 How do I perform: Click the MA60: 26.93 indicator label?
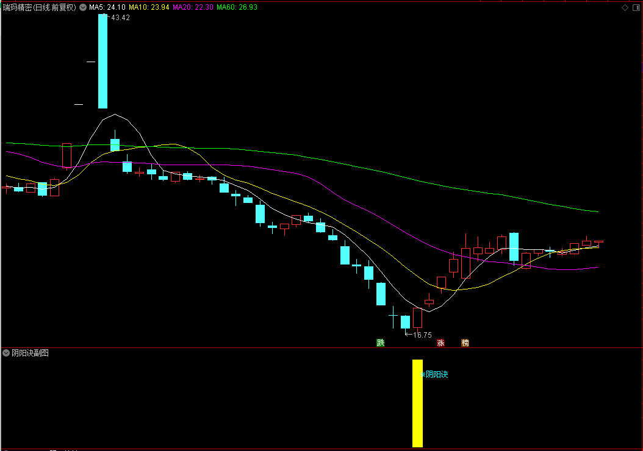237,7
